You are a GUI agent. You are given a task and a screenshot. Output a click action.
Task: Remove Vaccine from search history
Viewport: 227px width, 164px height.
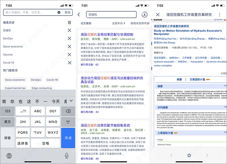(70, 55)
